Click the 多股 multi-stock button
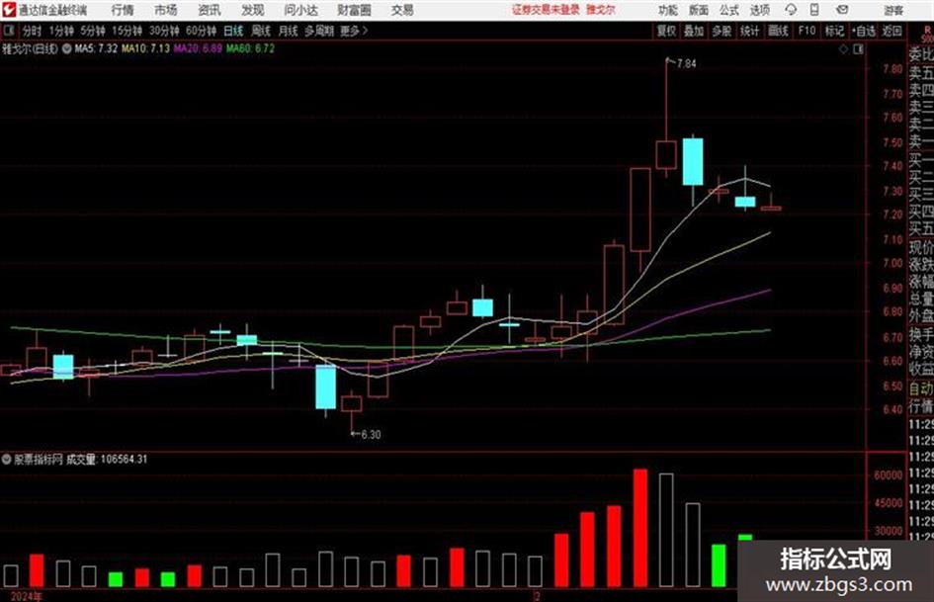The width and height of the screenshot is (934, 602). 722,31
